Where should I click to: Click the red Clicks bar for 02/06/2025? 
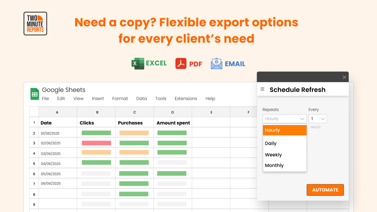point(96,143)
